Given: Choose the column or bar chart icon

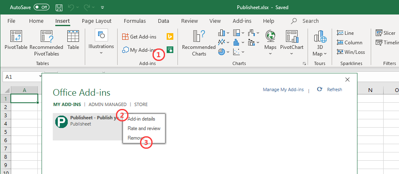Looking at the screenshot, I should click(x=222, y=33).
